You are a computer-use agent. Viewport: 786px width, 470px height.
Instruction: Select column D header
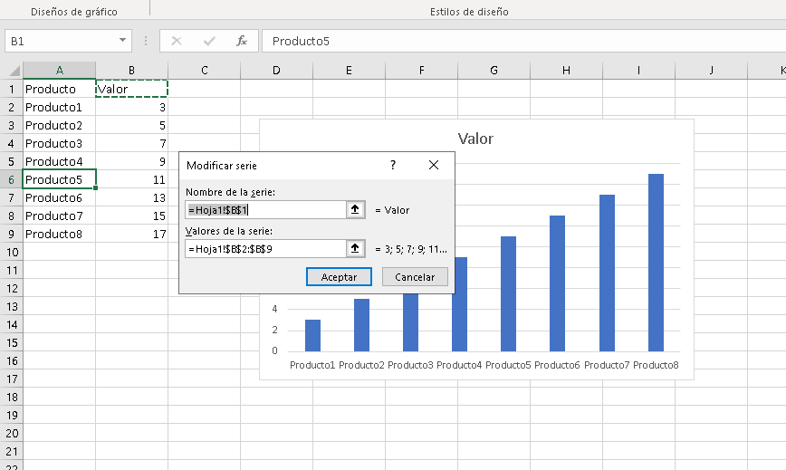tap(276, 70)
